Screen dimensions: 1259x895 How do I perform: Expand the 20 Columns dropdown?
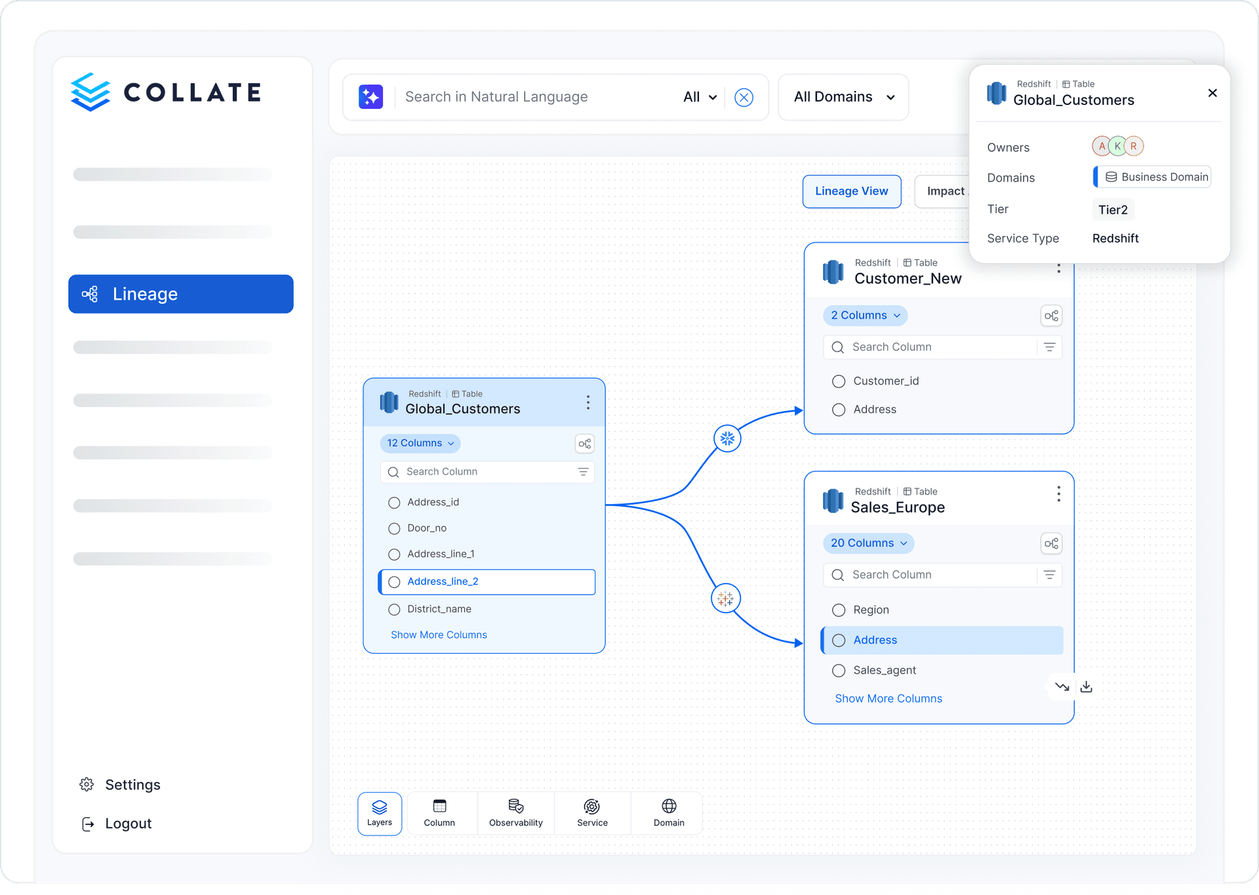tap(868, 543)
